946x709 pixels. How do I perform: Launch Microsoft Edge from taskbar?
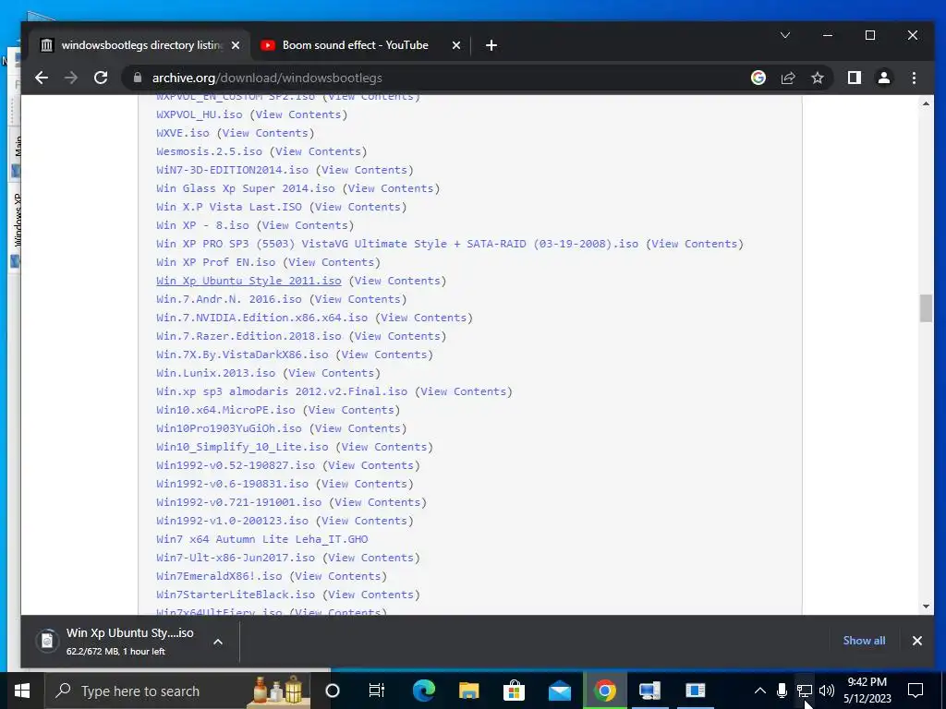pos(423,691)
